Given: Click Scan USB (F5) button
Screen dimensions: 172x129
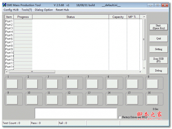Looking at the screenshot, I should [x=159, y=60].
